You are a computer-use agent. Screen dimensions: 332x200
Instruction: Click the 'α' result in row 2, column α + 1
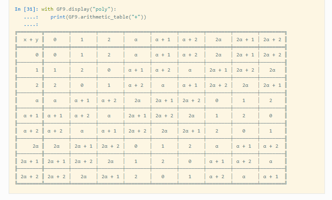pyautogui.click(x=163, y=85)
